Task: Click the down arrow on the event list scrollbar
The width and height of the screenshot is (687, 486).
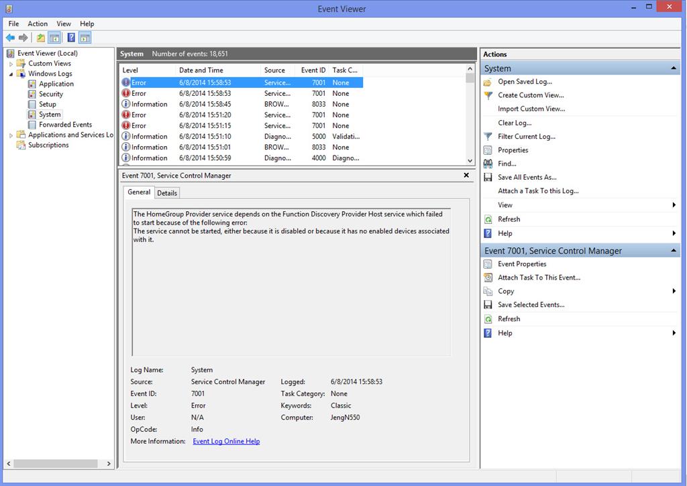Action: pos(470,161)
